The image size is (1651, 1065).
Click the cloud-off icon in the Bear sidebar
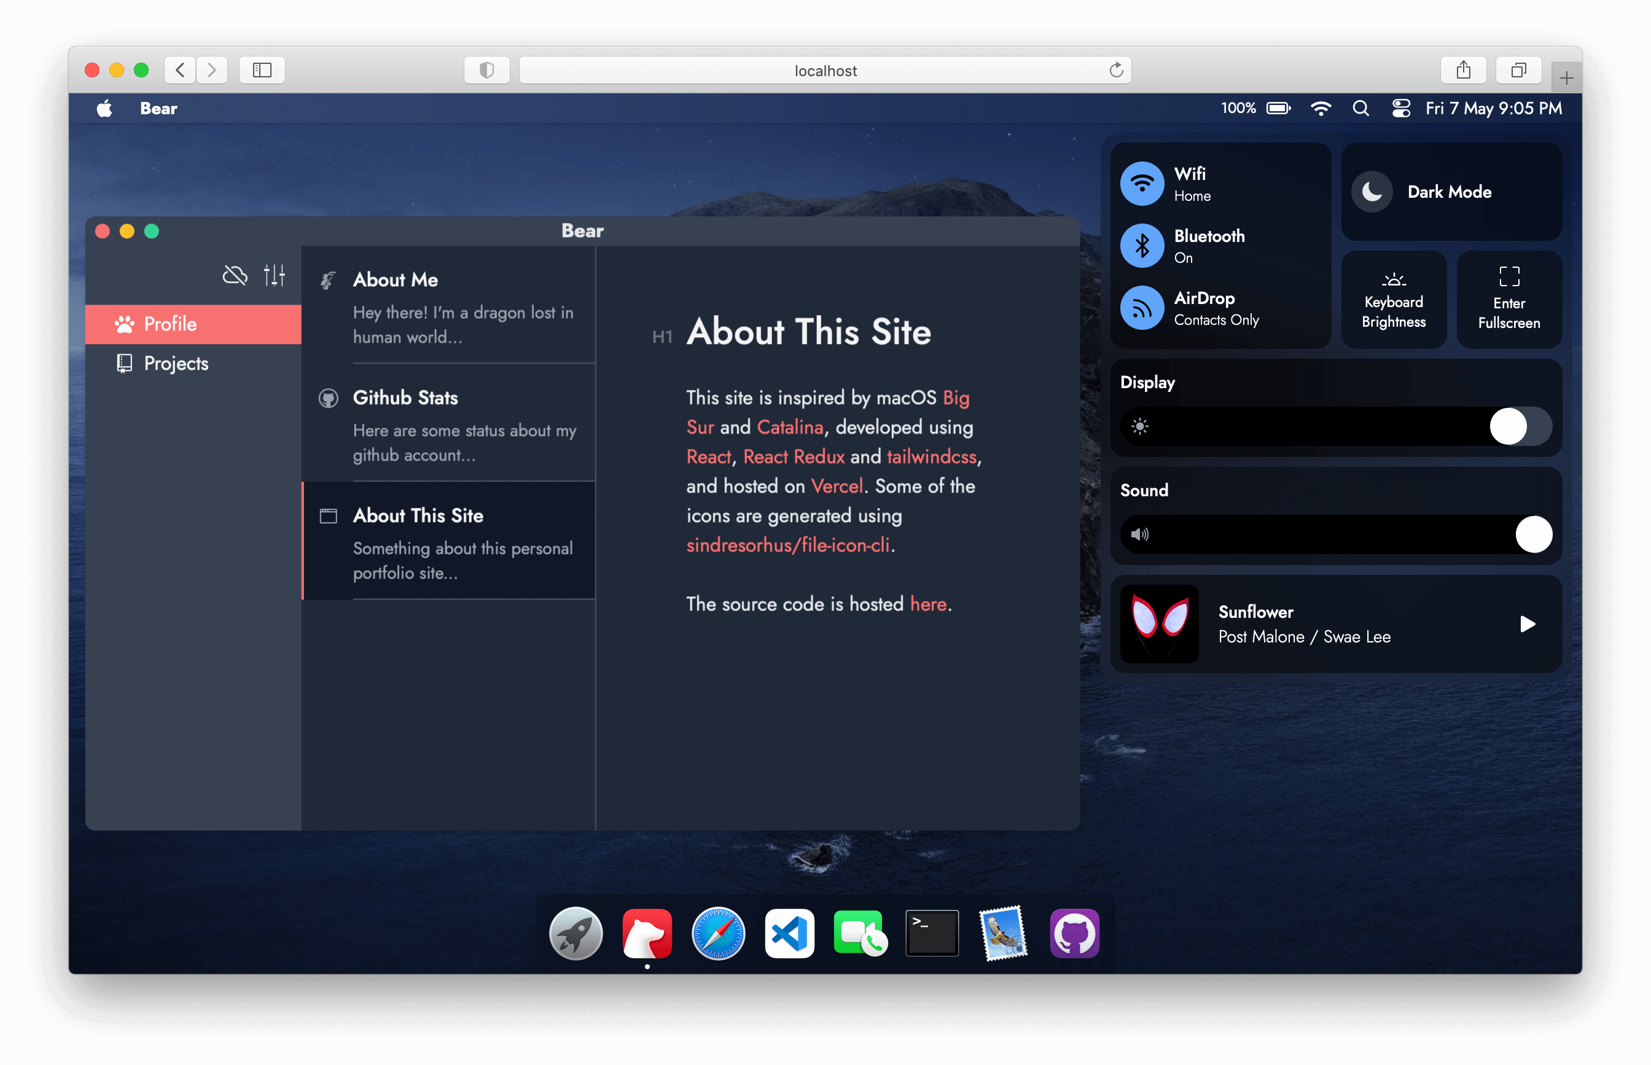point(235,275)
